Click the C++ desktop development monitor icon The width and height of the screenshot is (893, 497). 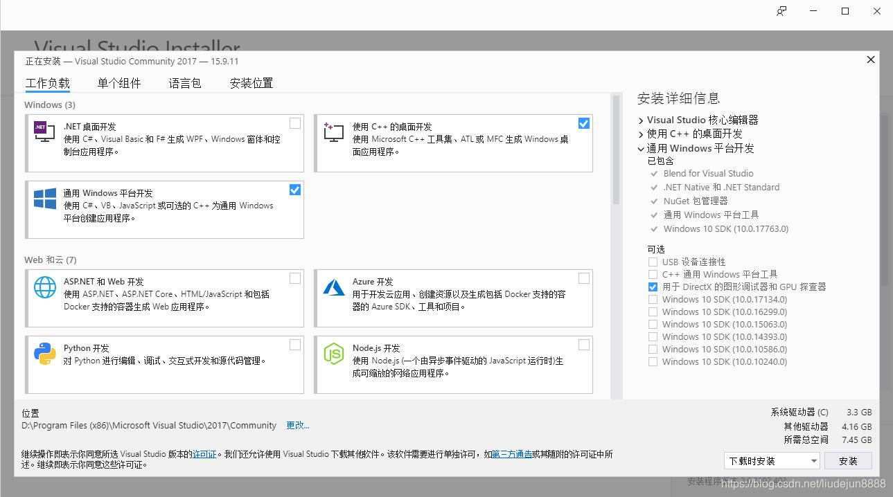tap(333, 131)
